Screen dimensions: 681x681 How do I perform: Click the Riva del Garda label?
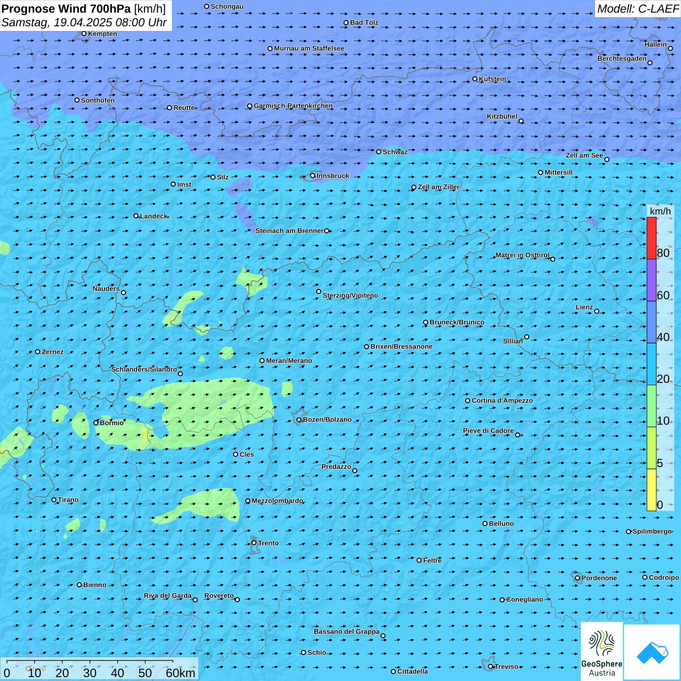[168, 595]
